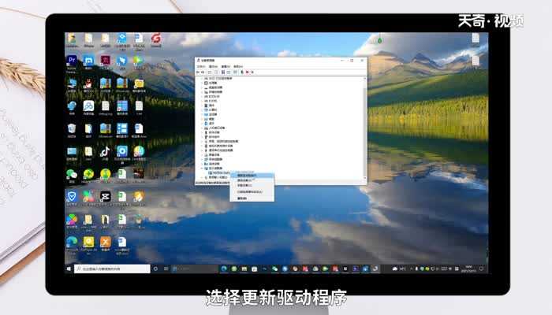Viewport: 552px width, 315px height.
Task: Click the taskbar clock
Action: pos(469,269)
